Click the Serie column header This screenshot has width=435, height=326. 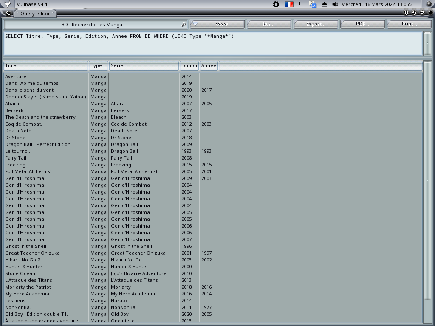click(144, 66)
